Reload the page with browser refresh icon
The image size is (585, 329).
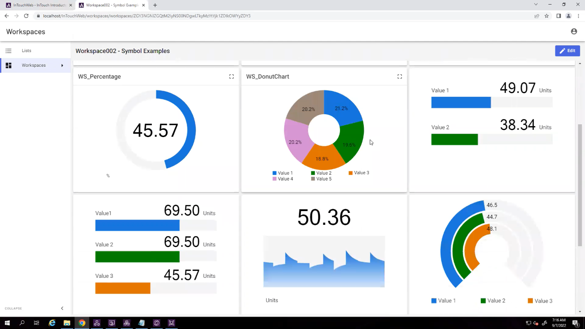coord(26,16)
